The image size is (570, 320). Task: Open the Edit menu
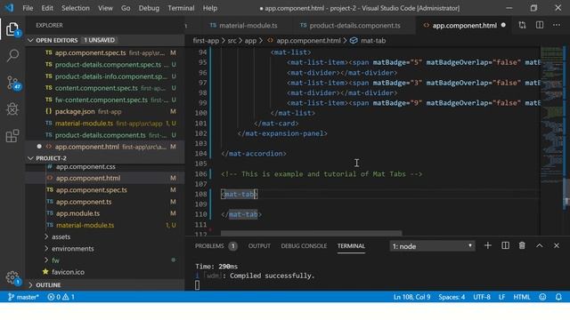(x=47, y=8)
